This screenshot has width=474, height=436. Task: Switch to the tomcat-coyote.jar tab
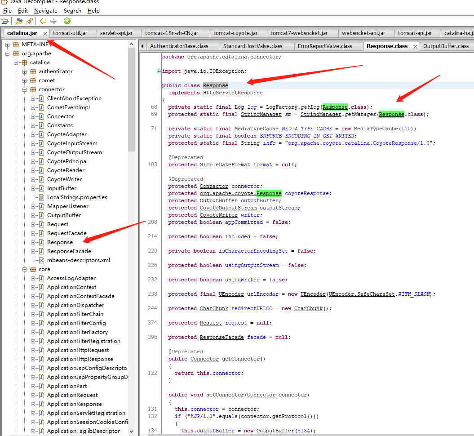[x=235, y=33]
